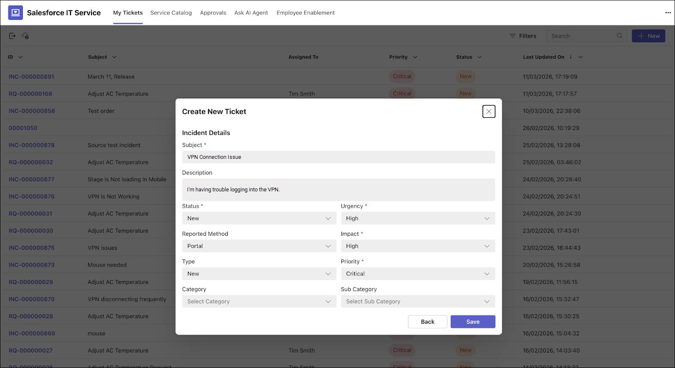
Task: Save the new ticket
Action: click(473, 322)
